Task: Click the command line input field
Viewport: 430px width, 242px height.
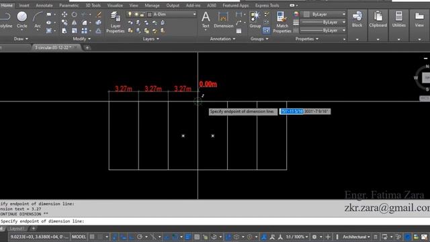Action: click(215, 221)
